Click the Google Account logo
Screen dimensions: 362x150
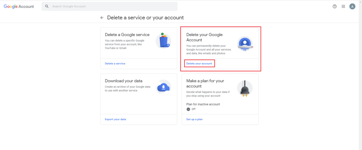point(19,6)
